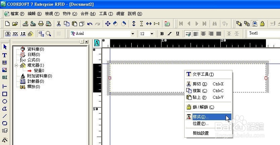Toggle the tree view panel icon
The image size is (280, 145).
click(x=41, y=33)
